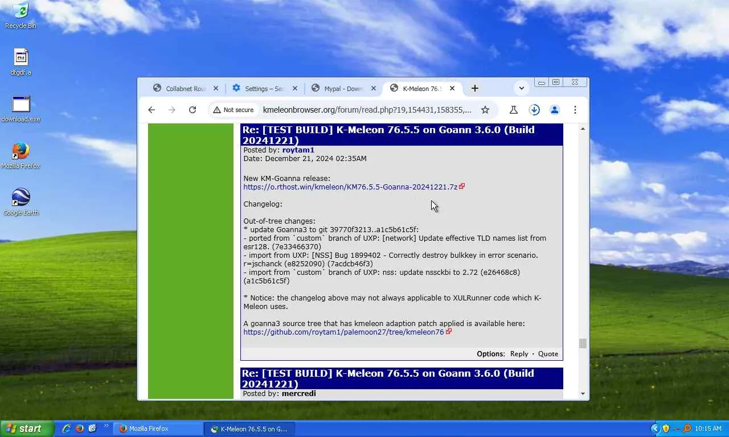Reply to roytam1's post
Screen dimensions: 729x437
click(x=519, y=354)
